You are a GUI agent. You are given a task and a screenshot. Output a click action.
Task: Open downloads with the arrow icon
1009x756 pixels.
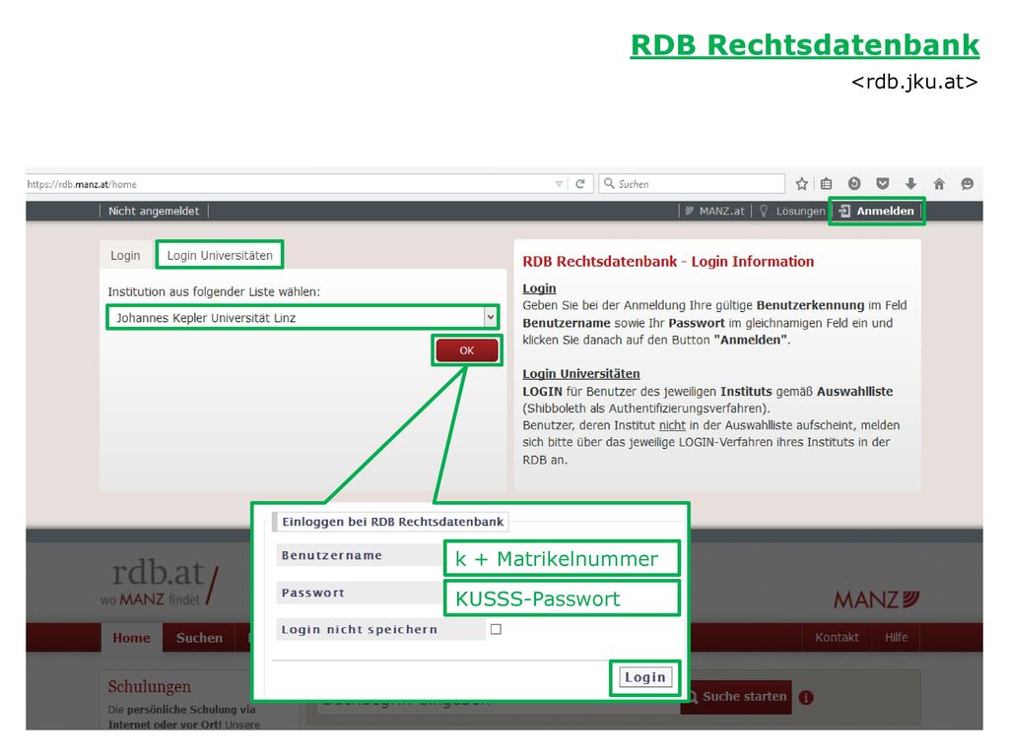(x=910, y=184)
